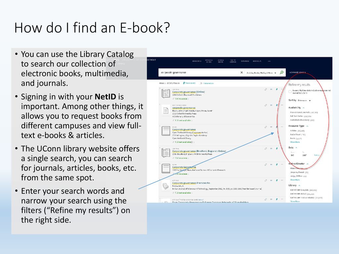Open the Corporate governance (Online) journal title
Viewport: 339px width, 254px height.
188,92
